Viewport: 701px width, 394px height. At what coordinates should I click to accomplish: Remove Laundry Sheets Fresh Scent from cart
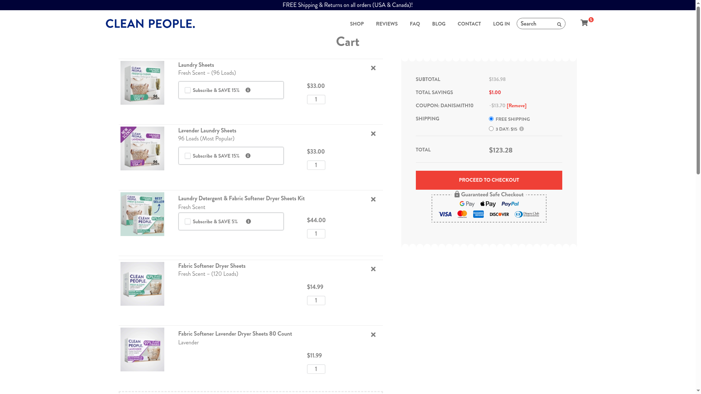tap(373, 68)
